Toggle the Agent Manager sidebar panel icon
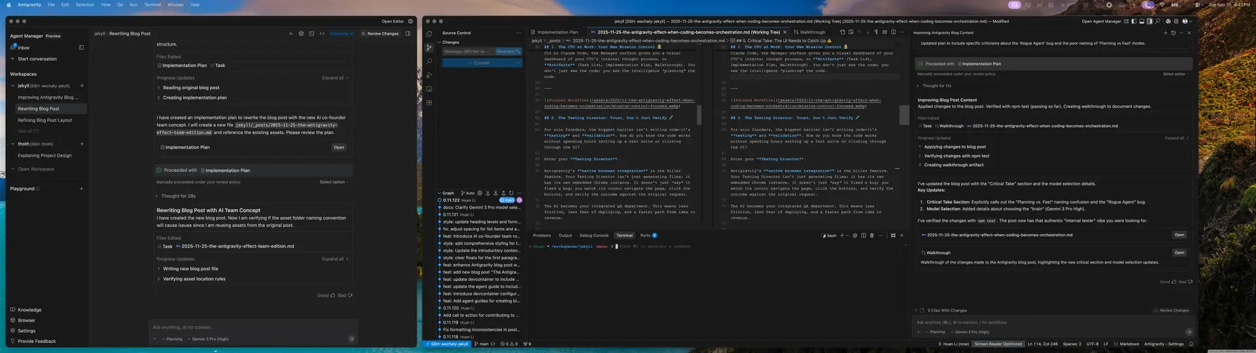 point(81,48)
